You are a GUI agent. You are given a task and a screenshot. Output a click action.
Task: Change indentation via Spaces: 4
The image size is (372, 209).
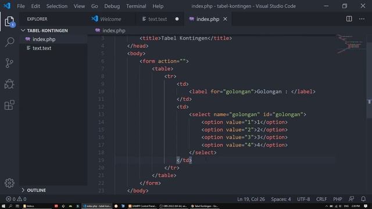(281, 199)
